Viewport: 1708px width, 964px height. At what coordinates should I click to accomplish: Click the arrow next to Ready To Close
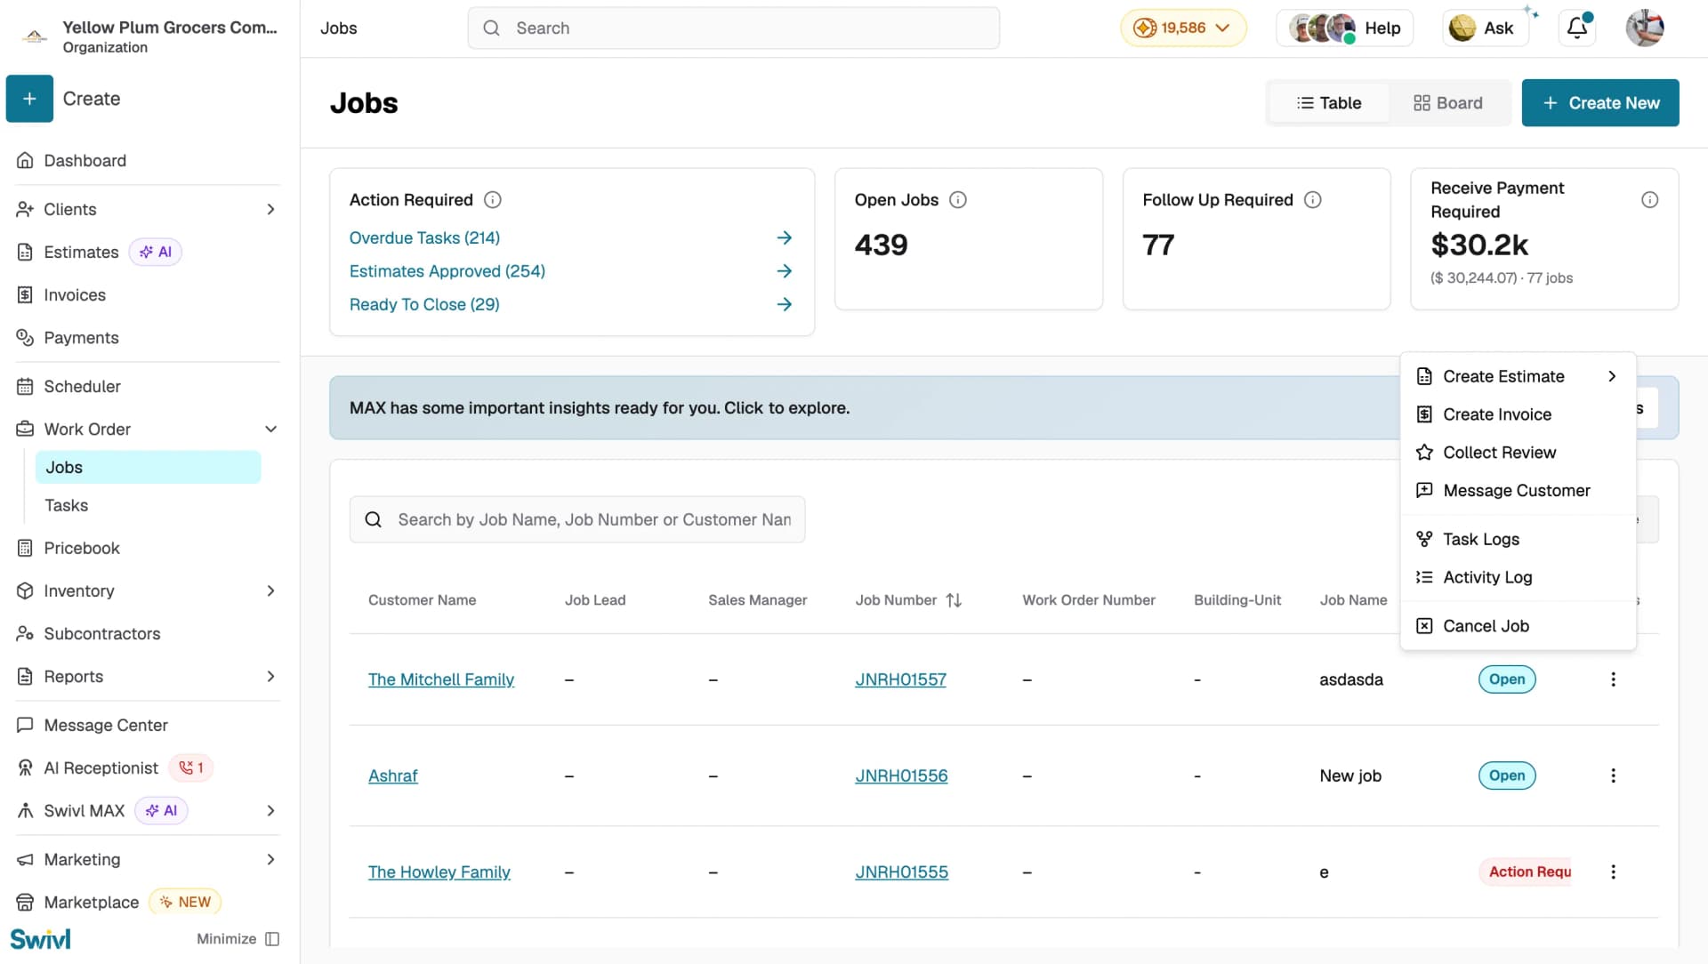pos(784,304)
